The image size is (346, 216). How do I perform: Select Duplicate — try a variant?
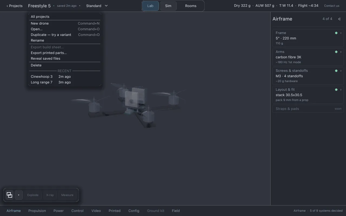(65, 35)
